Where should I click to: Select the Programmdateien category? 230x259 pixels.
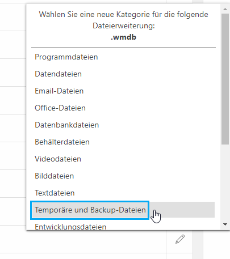pyautogui.click(x=123, y=57)
